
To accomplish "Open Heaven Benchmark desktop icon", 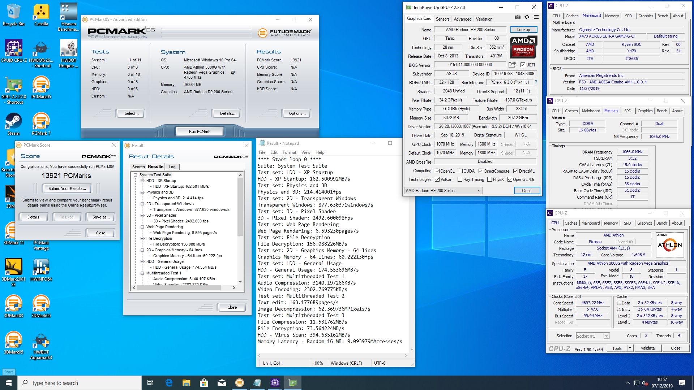I will tap(68, 17).
